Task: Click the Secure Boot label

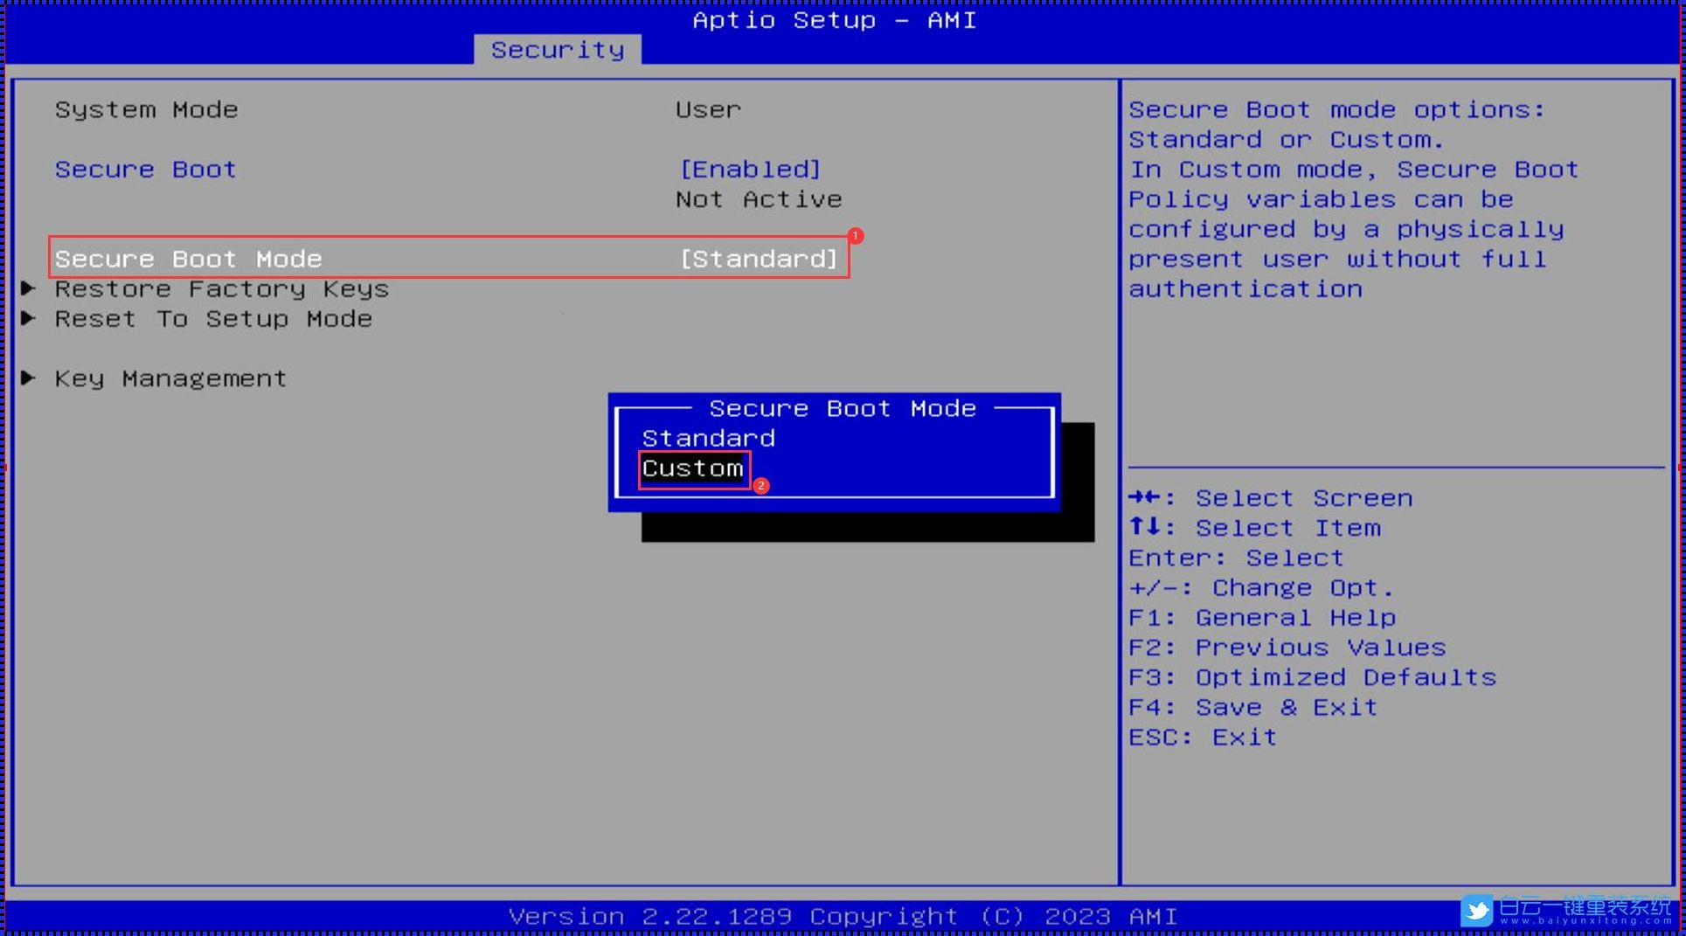Action: [x=145, y=170]
